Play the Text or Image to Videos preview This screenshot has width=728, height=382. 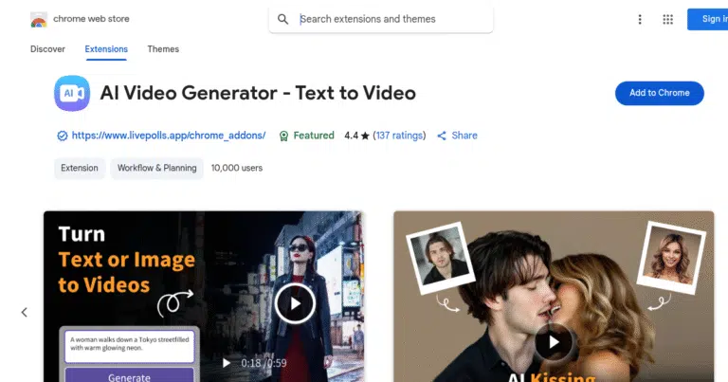click(295, 304)
